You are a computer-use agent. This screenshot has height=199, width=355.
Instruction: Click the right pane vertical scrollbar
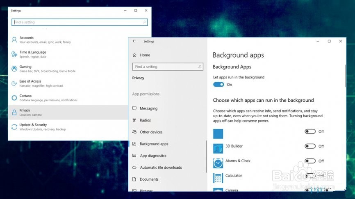point(345,76)
